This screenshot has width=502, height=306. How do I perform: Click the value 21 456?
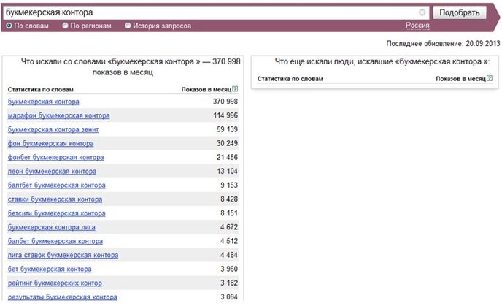[x=227, y=157]
